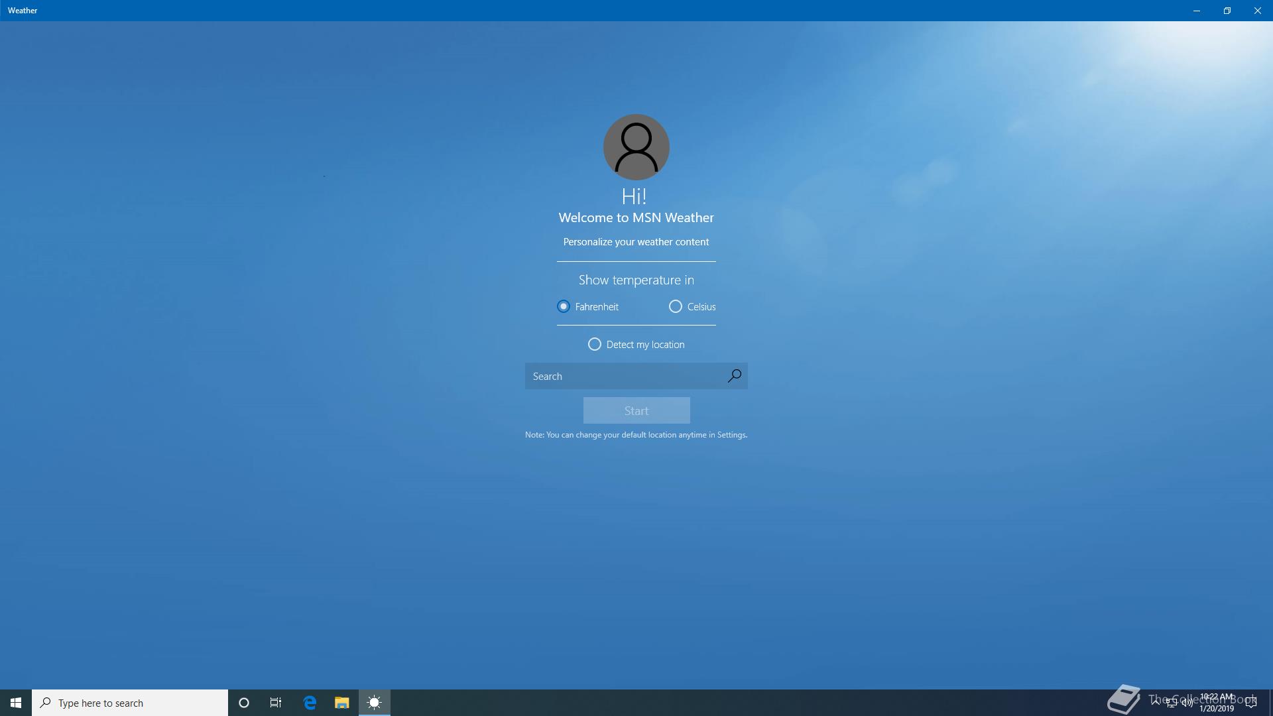Click the Start button
This screenshot has width=1273, height=716.
(636, 410)
